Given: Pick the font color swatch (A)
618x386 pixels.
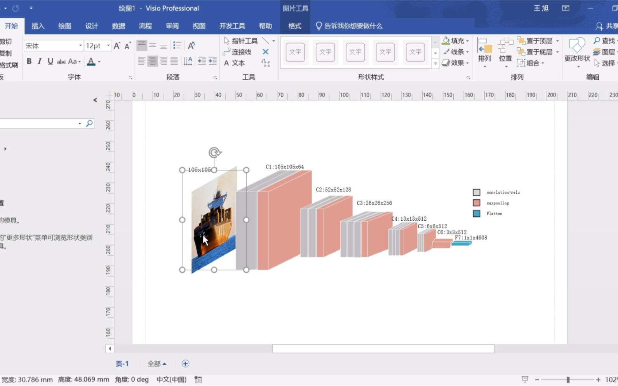Looking at the screenshot, I should pyautogui.click(x=91, y=61).
